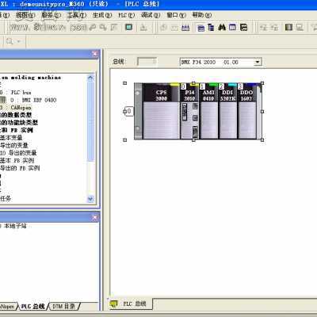Select the '0 : PLC bus' tree item
317x317 pixels.
coord(16,93)
